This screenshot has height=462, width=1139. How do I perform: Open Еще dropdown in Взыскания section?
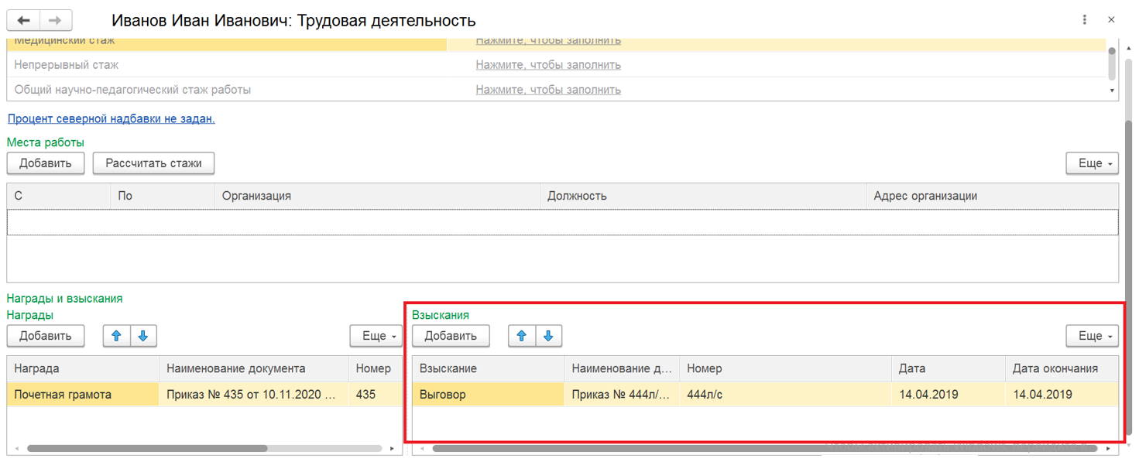click(x=1092, y=336)
